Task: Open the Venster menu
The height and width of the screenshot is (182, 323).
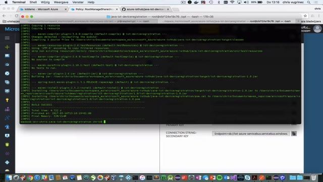Action: coord(78,2)
